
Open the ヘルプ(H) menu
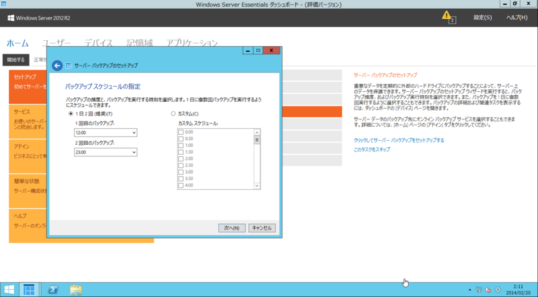[x=516, y=17]
